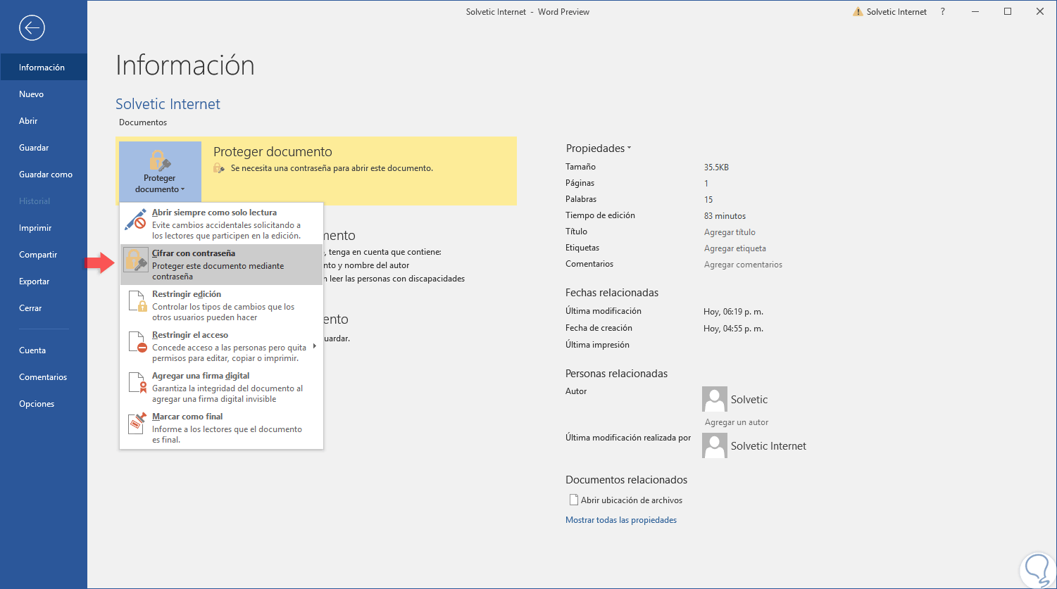Viewport: 1057px width, 589px height.
Task: Click the Solvetic Internet last-modified-by name
Action: tap(769, 446)
